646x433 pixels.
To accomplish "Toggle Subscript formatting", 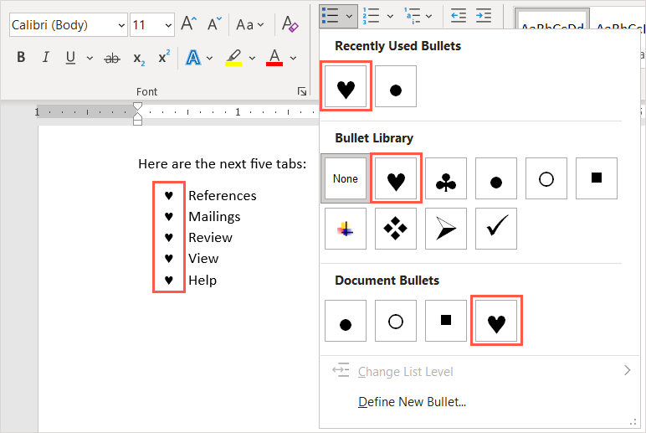I will pos(139,58).
